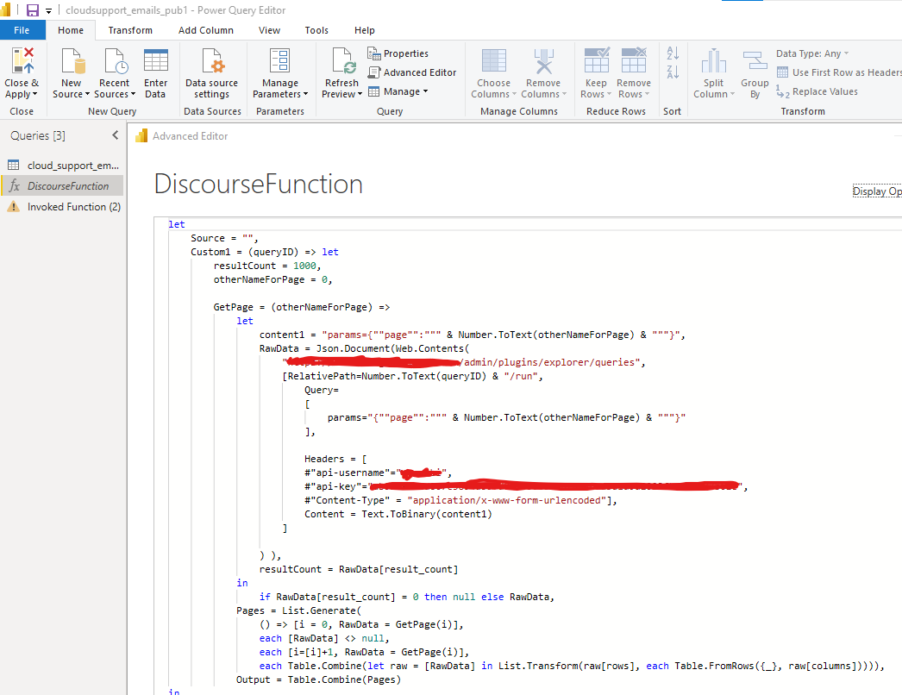Screen dimensions: 902x695
Task: Expand Manage Parameters dropdown arrow
Action: pos(305,94)
